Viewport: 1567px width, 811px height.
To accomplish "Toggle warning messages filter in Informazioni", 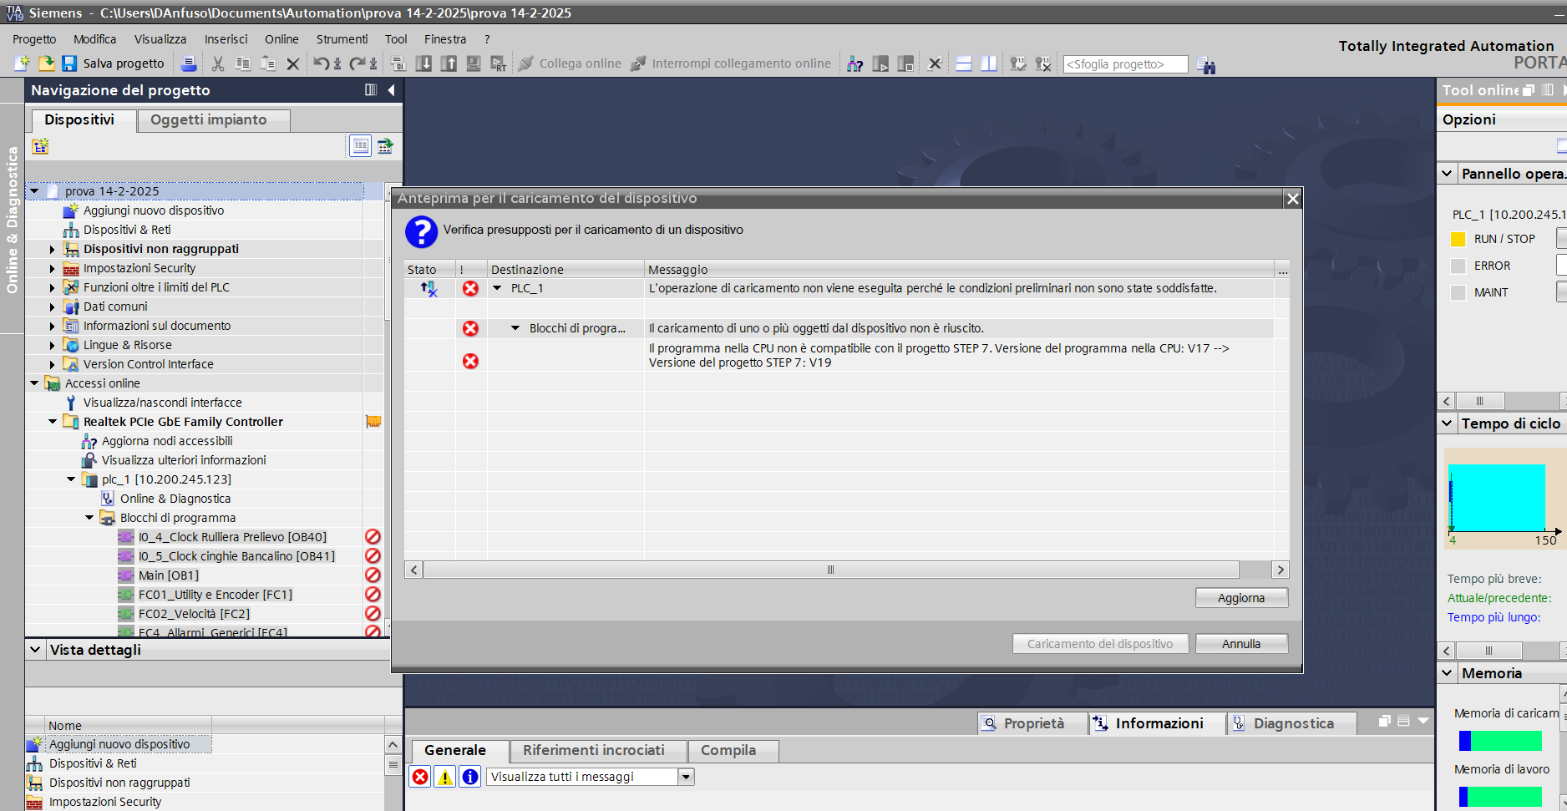I will 445,777.
